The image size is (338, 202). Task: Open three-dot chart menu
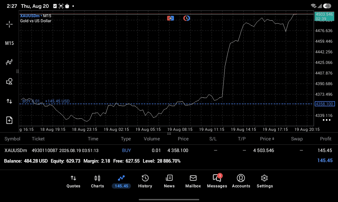[327, 120]
